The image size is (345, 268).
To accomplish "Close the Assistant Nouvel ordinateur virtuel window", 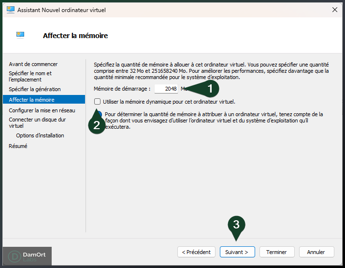I will click(335, 10).
